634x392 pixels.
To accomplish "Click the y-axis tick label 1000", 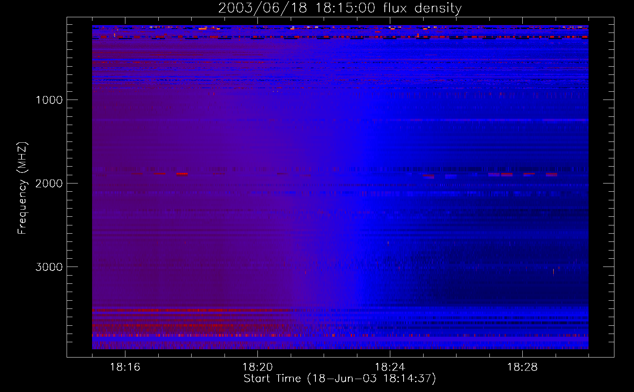I will 49,100.
